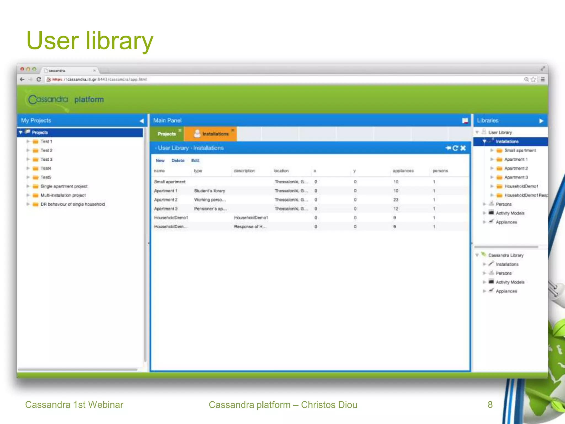Select the HouseholdDemo1 table row
Screen dimensions: 565x424
point(311,218)
